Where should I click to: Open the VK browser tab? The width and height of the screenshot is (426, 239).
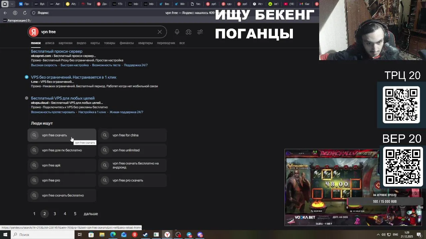tap(24, 4)
